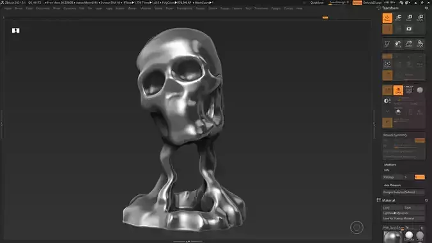Open the Transform menu
This screenshot has height=243, width=432.
point(261,8)
